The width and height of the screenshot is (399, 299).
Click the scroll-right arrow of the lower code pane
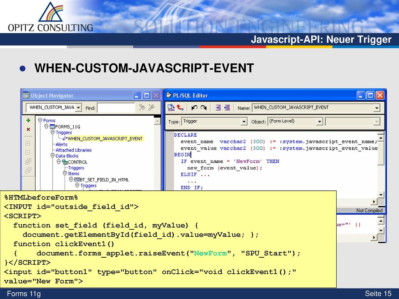pos(374,237)
